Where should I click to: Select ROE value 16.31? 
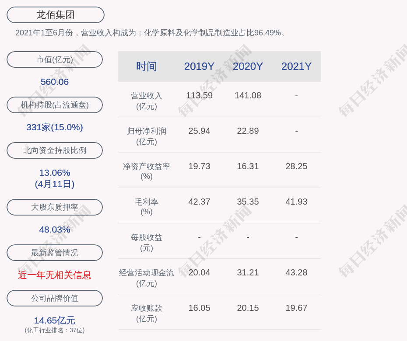click(248, 166)
